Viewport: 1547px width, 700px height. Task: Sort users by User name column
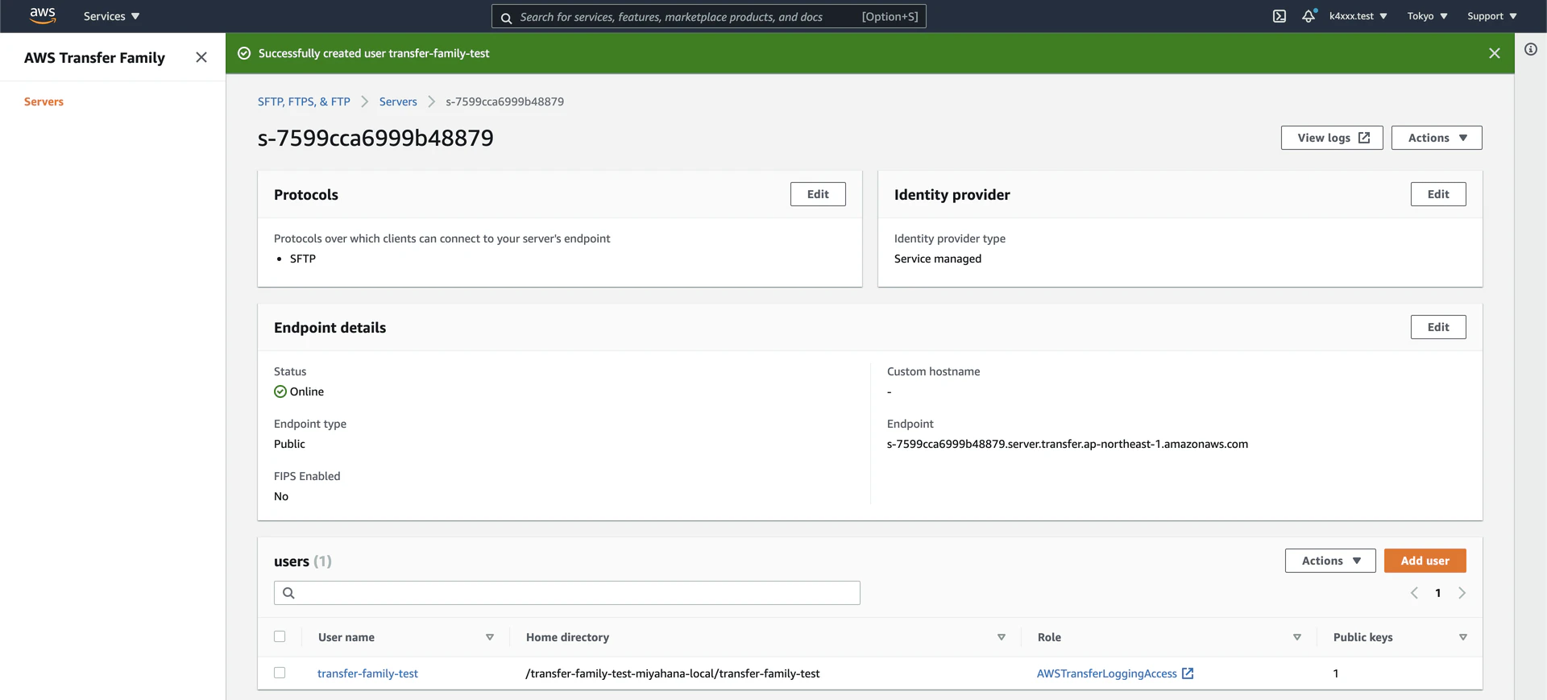coord(490,637)
